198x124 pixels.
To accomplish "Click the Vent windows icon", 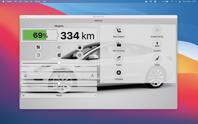I will tap(119, 44).
